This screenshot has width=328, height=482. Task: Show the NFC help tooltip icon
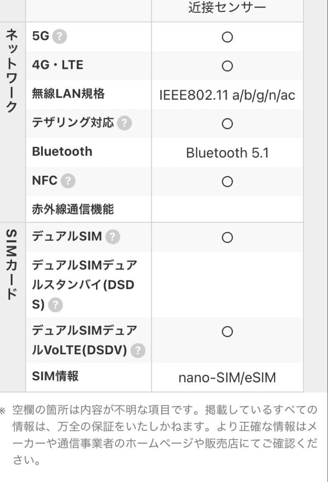point(68,181)
